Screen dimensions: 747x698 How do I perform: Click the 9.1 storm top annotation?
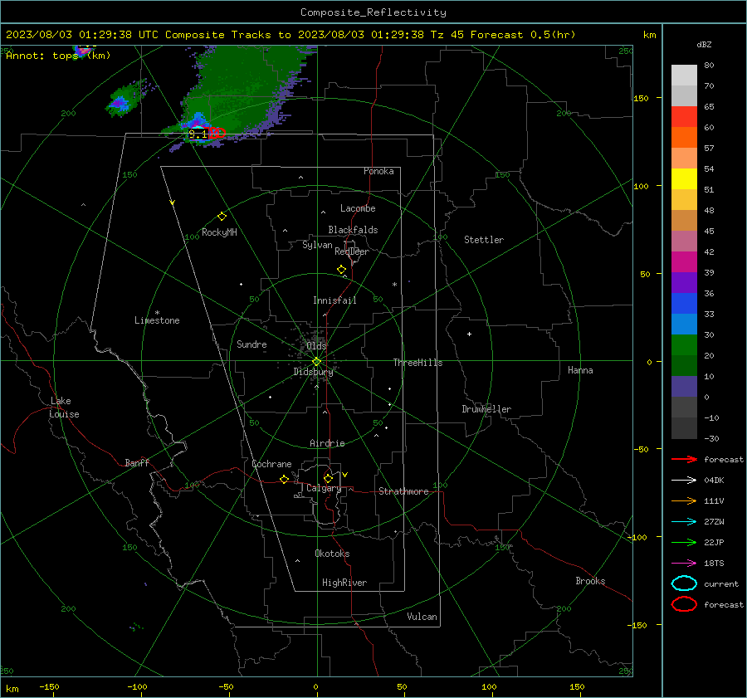pyautogui.click(x=198, y=134)
